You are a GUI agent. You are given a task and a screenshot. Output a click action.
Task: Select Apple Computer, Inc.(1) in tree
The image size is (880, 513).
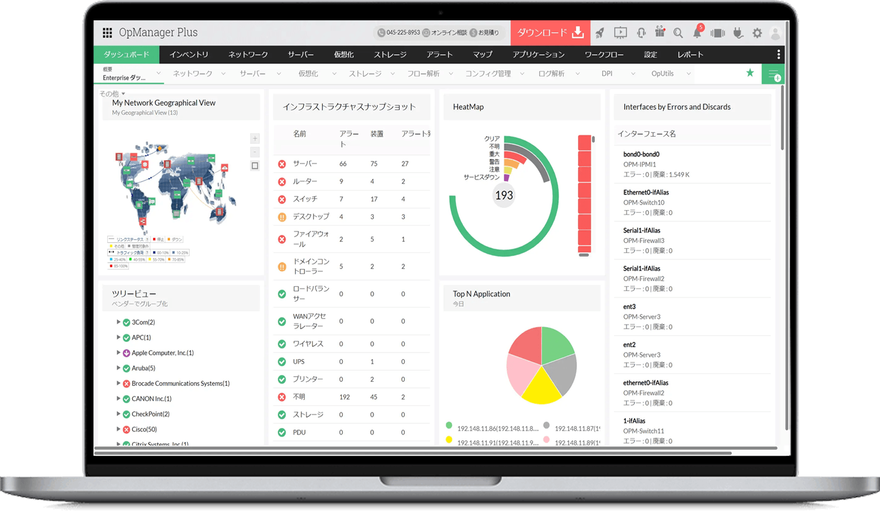click(162, 353)
